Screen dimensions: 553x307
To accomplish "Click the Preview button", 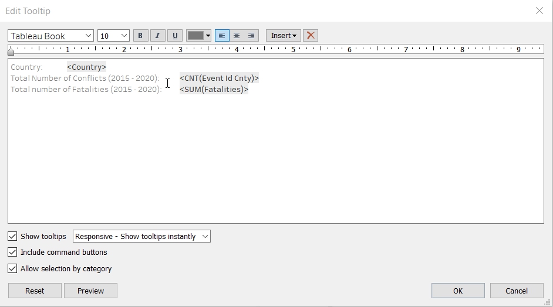I will (90, 291).
